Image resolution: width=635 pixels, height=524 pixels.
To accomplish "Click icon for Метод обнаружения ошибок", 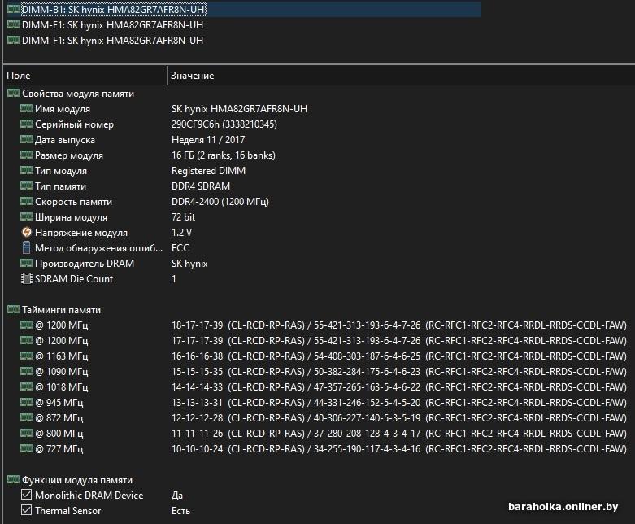I will pos(26,247).
